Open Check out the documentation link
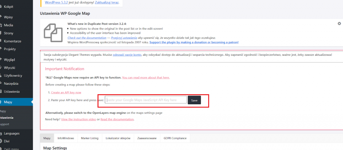 point(87,38)
